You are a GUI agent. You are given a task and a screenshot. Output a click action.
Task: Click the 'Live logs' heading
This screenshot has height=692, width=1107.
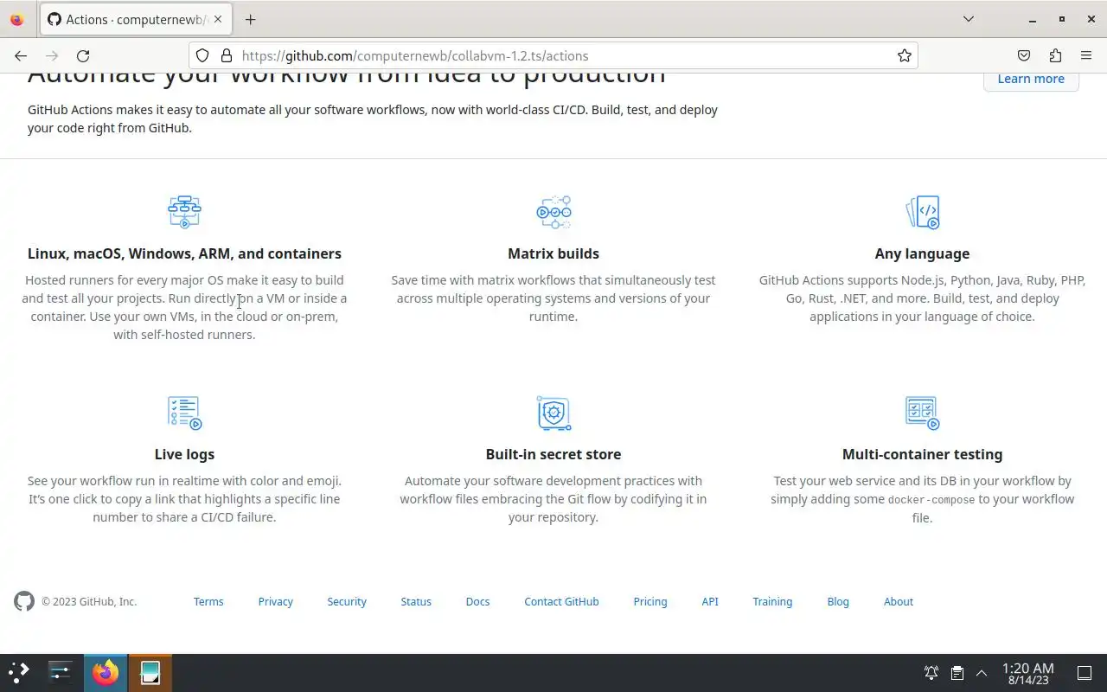184,454
